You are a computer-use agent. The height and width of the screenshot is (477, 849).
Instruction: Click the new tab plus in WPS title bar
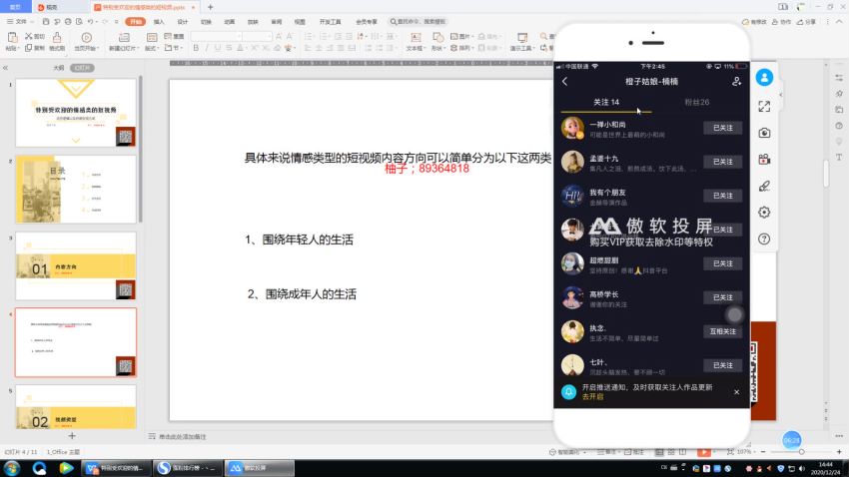click(x=210, y=7)
